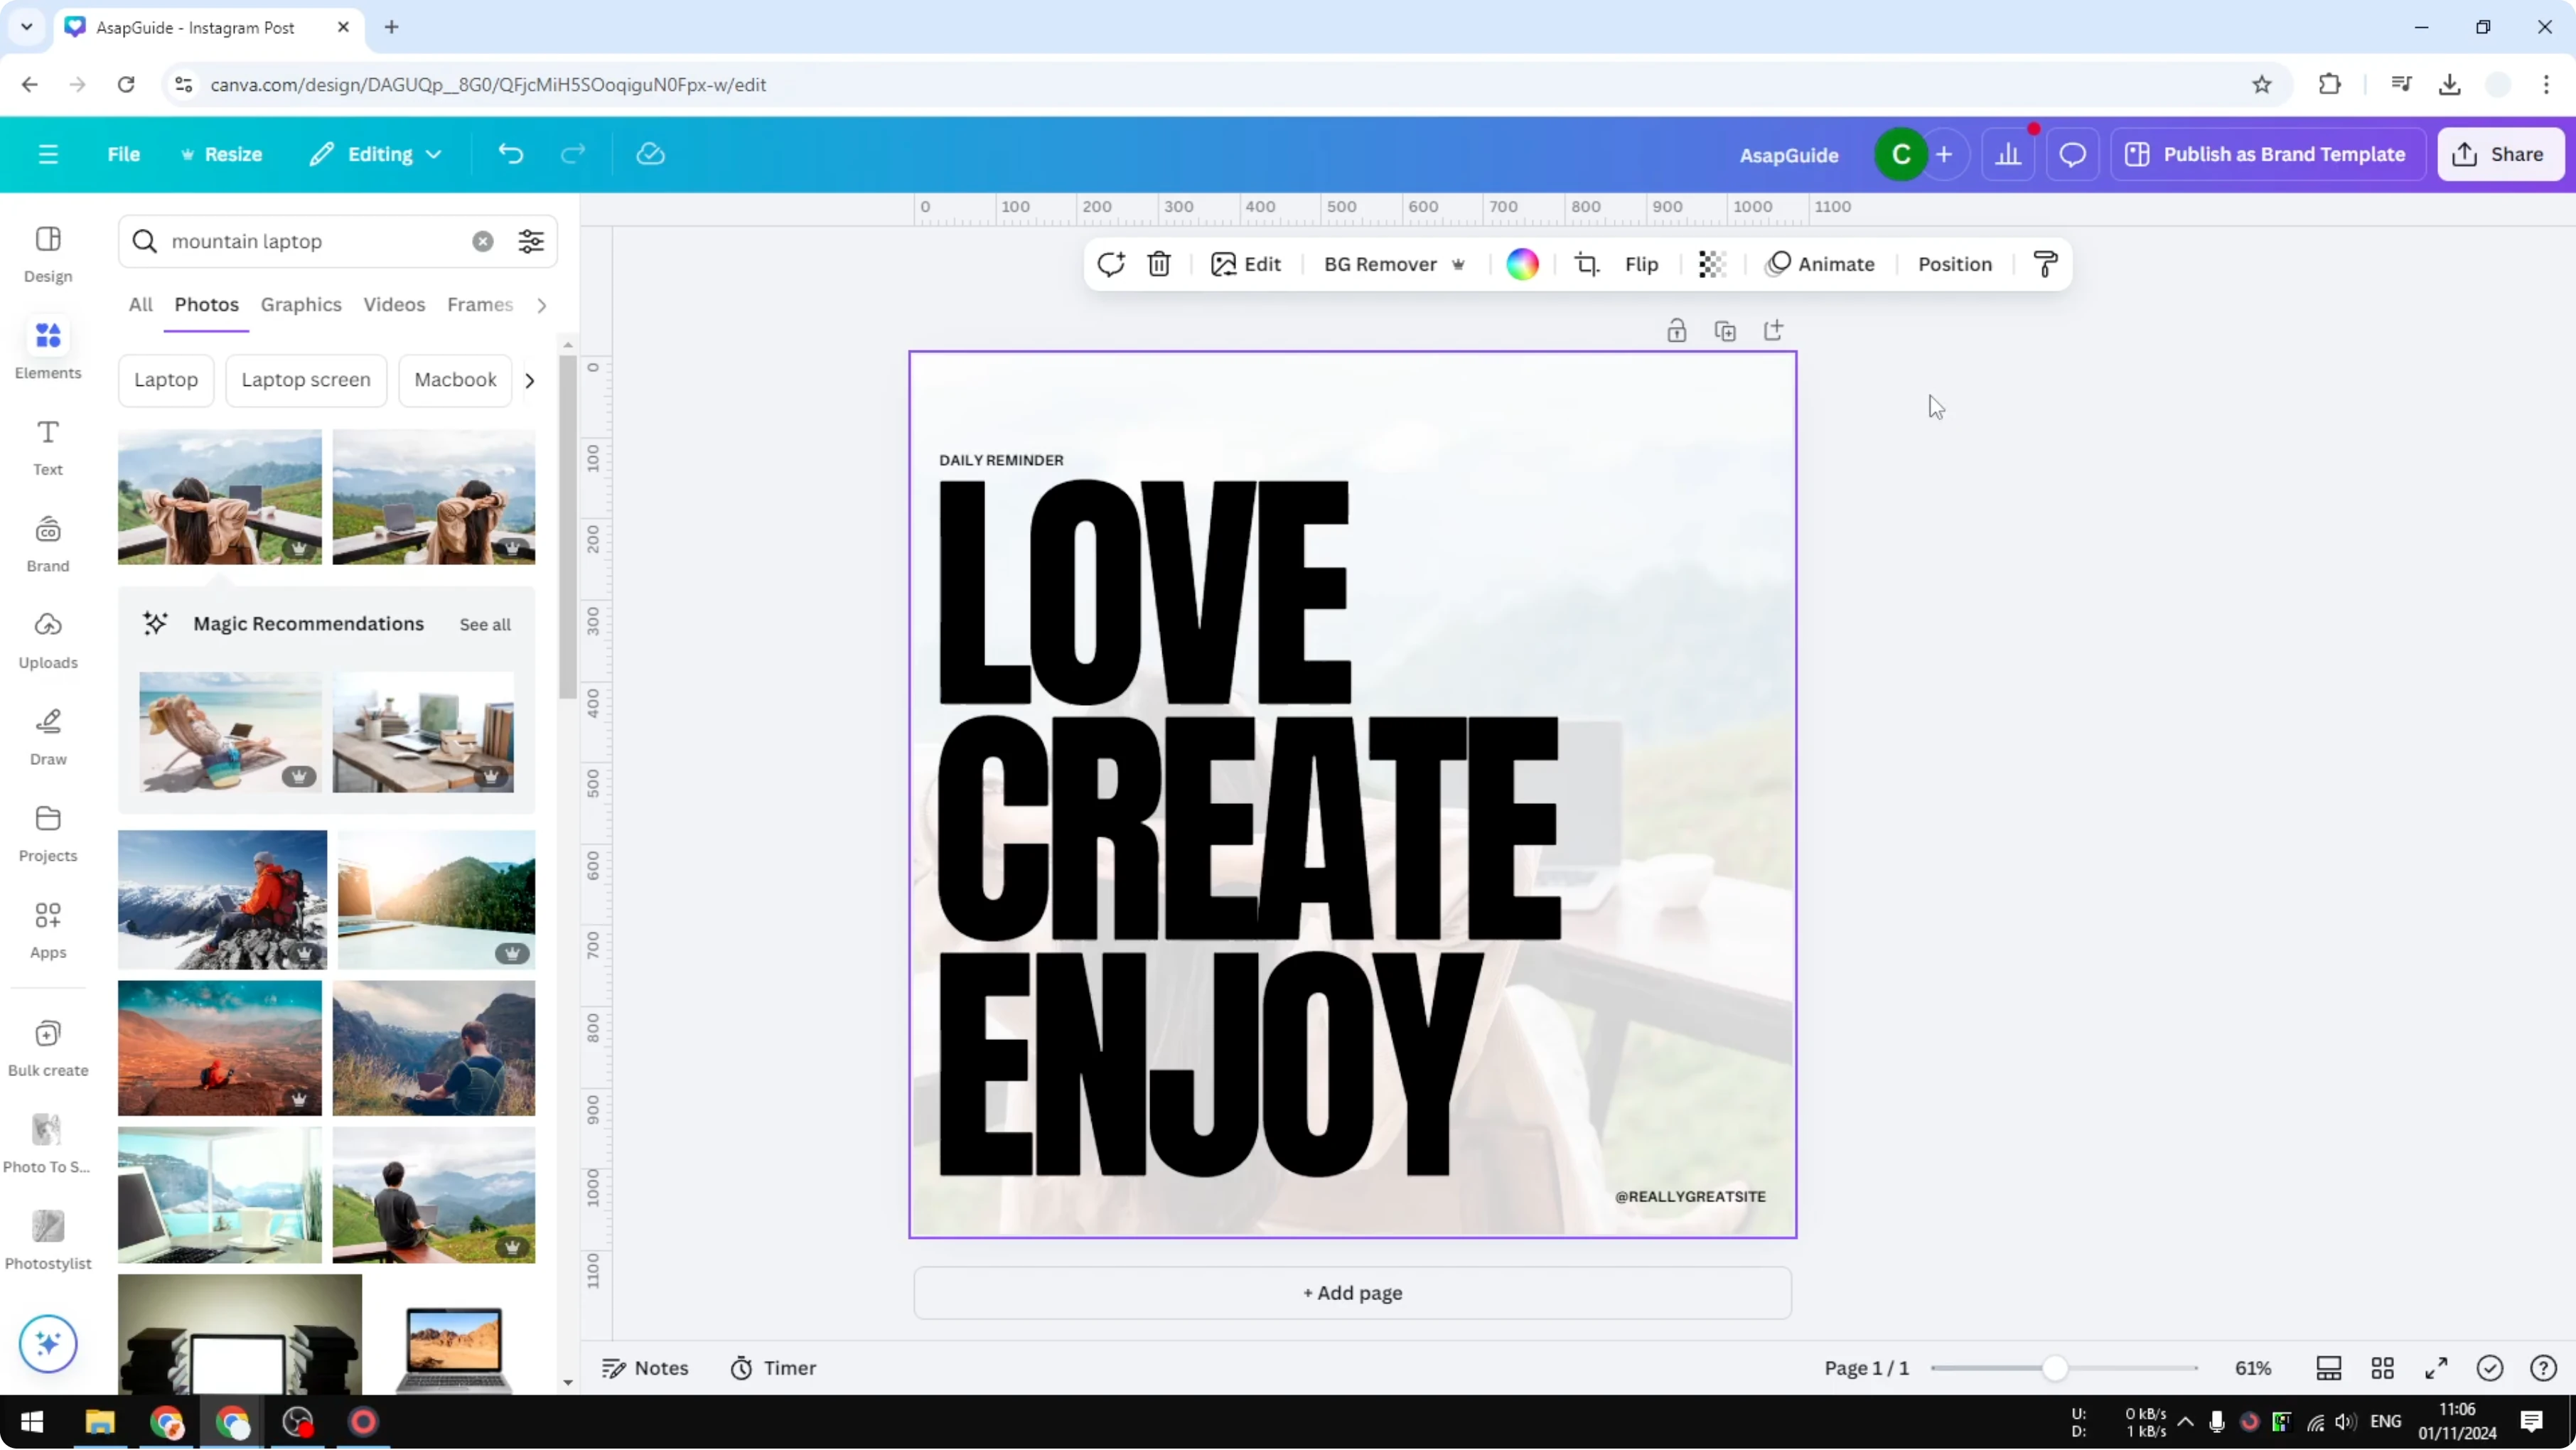Select the mountain hiker photo thumbnail

(221, 899)
